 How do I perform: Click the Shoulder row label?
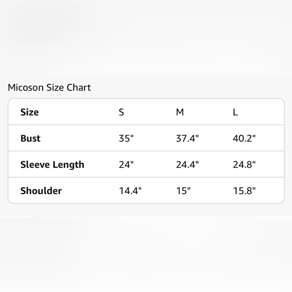(x=41, y=191)
